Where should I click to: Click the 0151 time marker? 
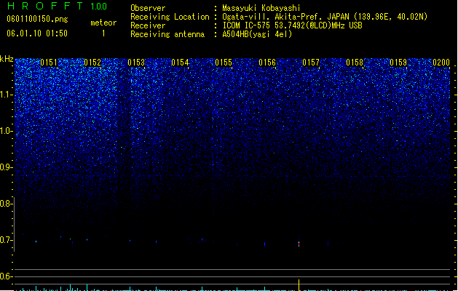[x=49, y=62]
